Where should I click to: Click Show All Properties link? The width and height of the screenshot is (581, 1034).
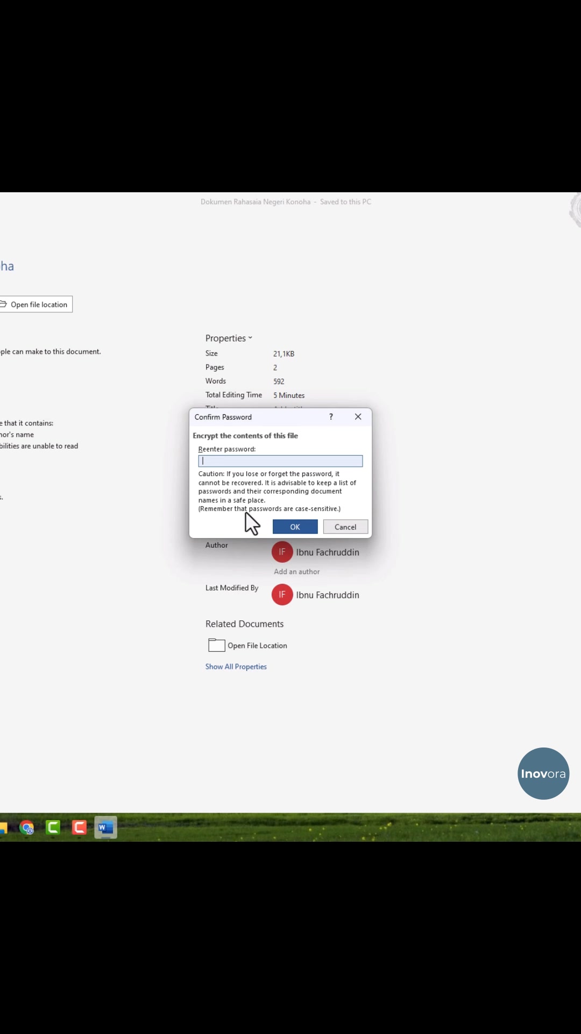coord(236,667)
